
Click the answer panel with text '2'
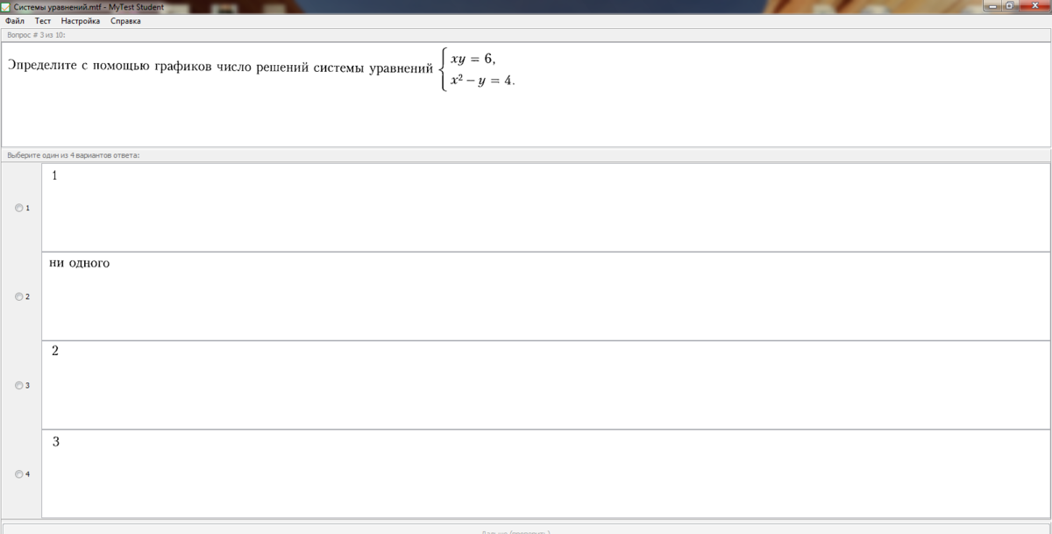pos(545,385)
